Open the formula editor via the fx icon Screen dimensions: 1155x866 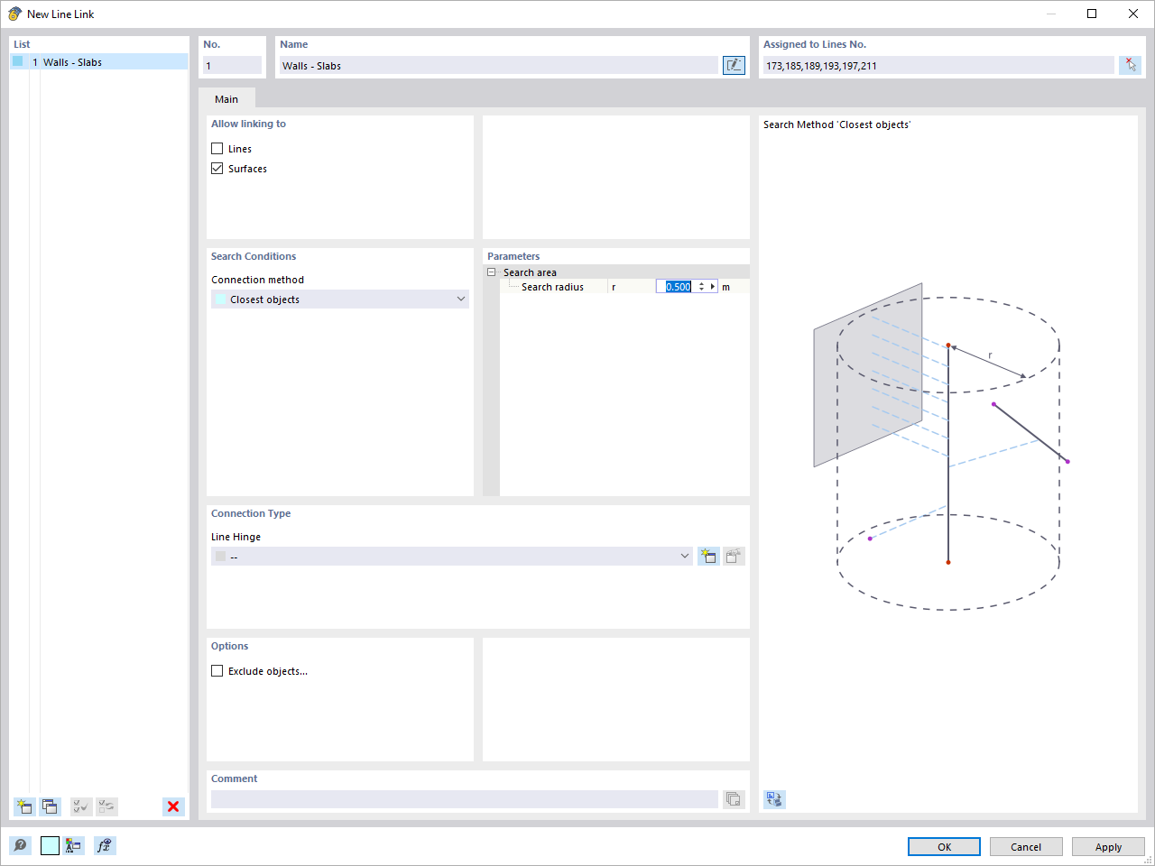104,845
